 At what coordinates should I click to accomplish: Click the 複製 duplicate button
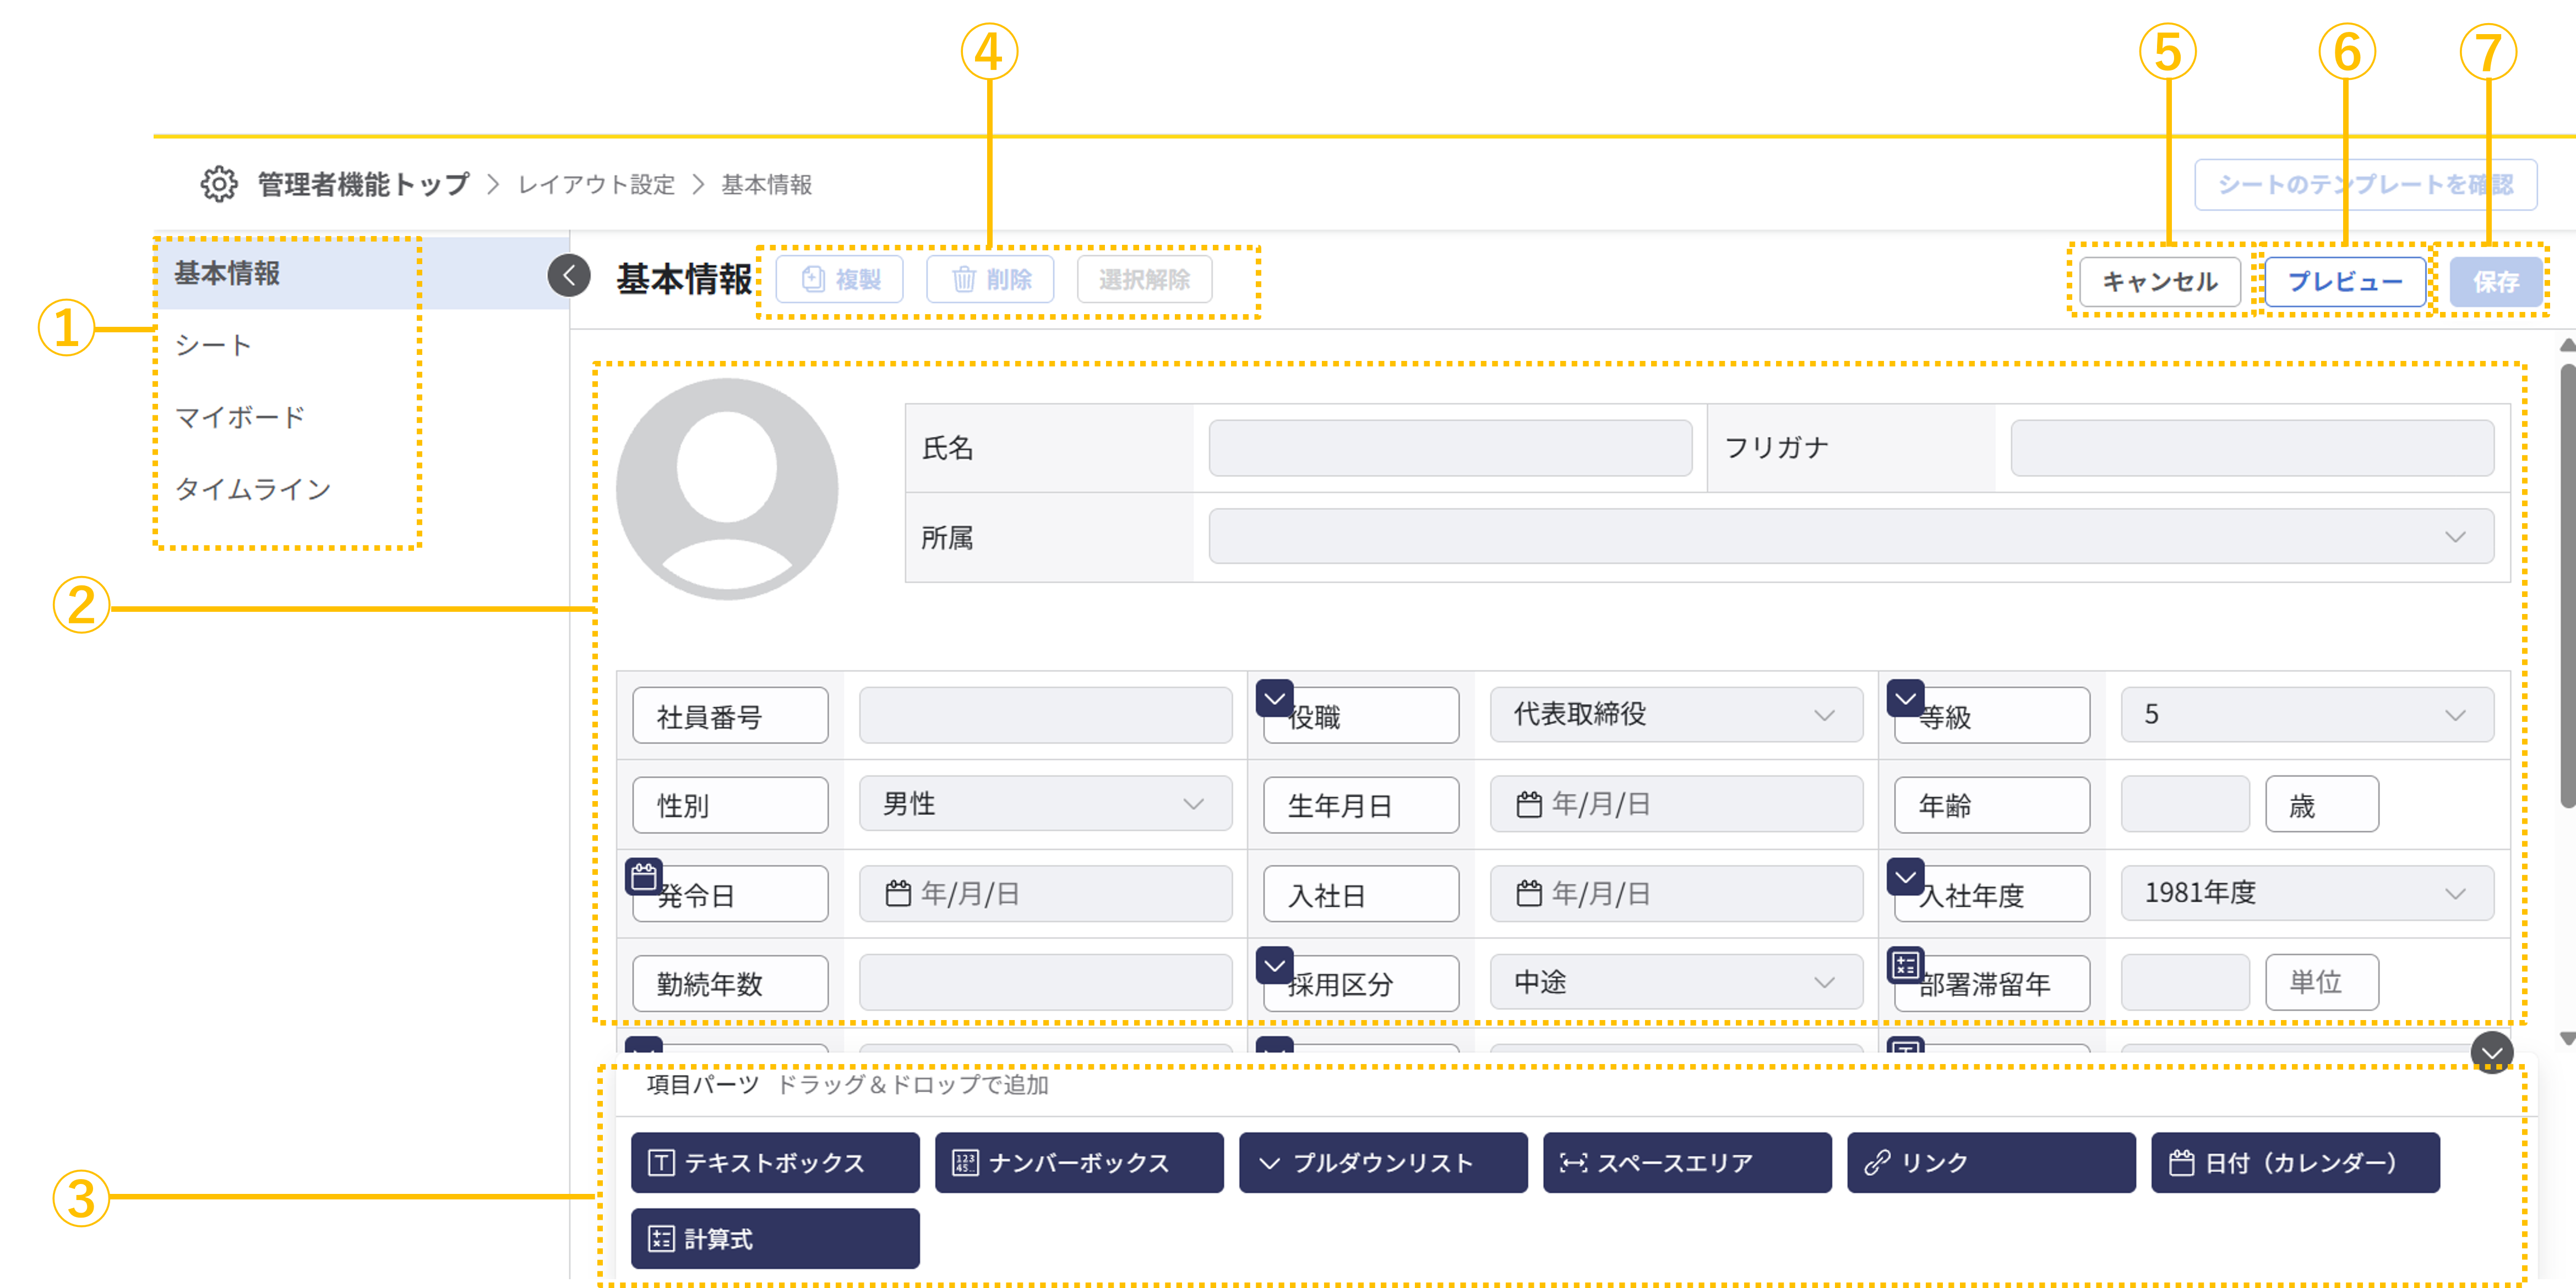839,279
